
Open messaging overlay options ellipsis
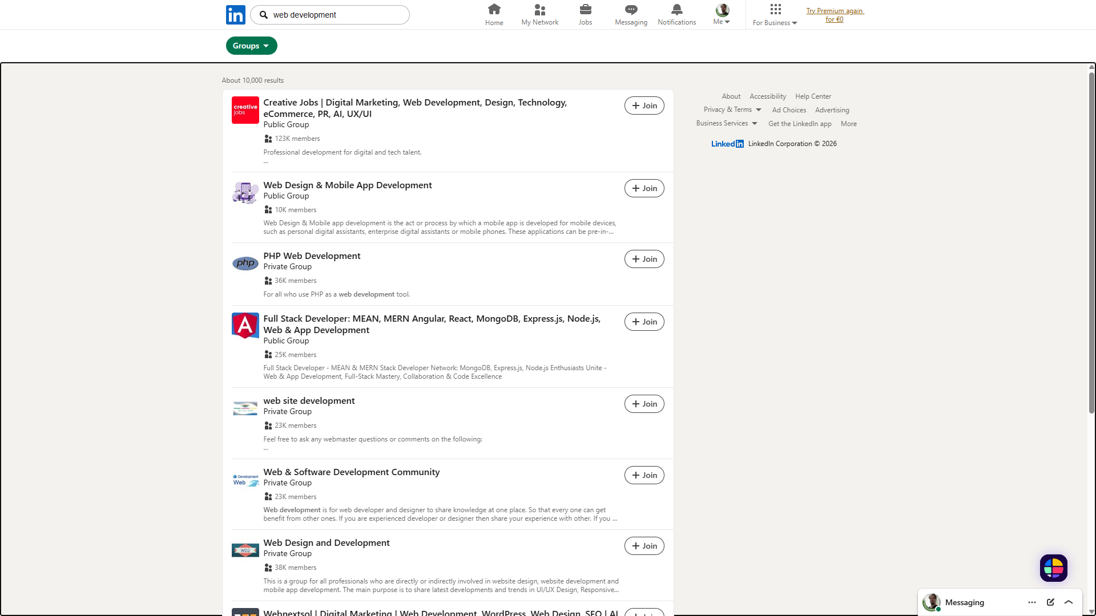tap(1032, 602)
